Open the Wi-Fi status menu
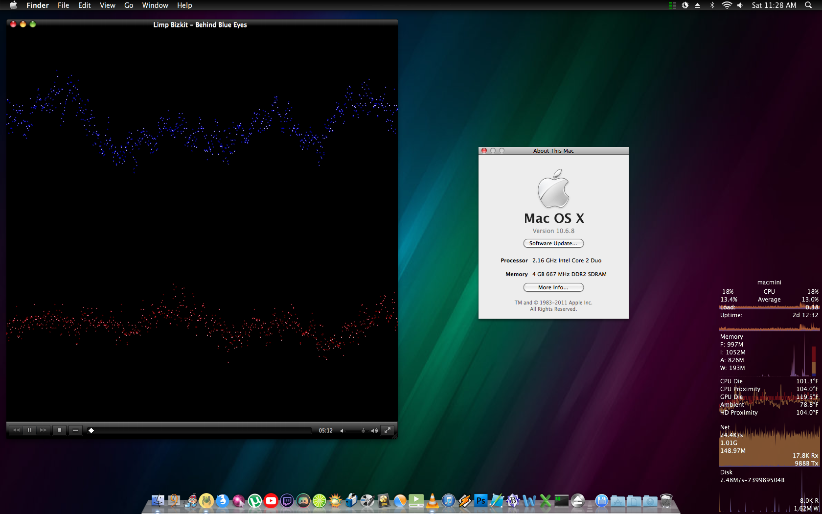This screenshot has height=514, width=822. (x=727, y=5)
